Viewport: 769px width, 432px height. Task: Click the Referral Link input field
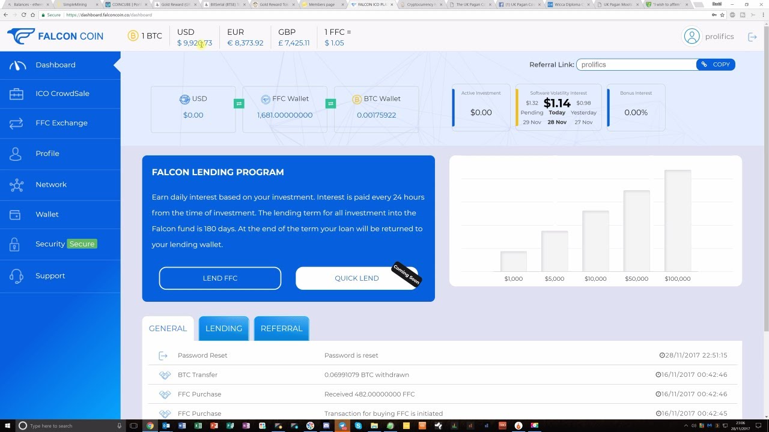point(636,64)
